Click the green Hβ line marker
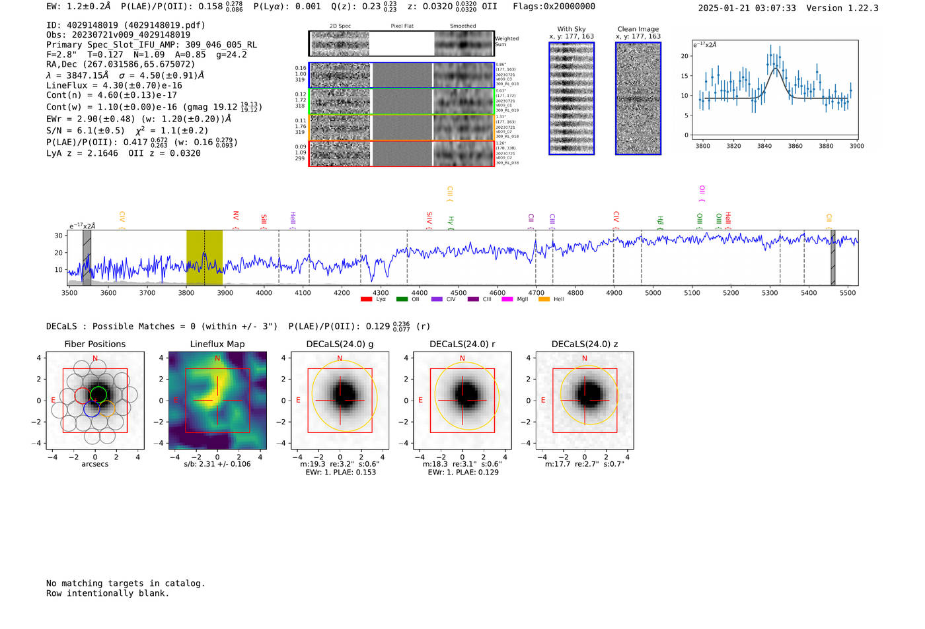This screenshot has width=925, height=629. 660,222
